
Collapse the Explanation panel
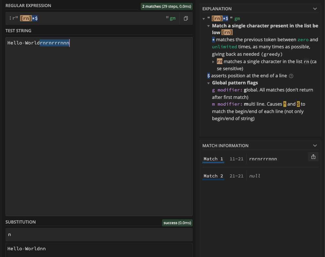coord(315,9)
